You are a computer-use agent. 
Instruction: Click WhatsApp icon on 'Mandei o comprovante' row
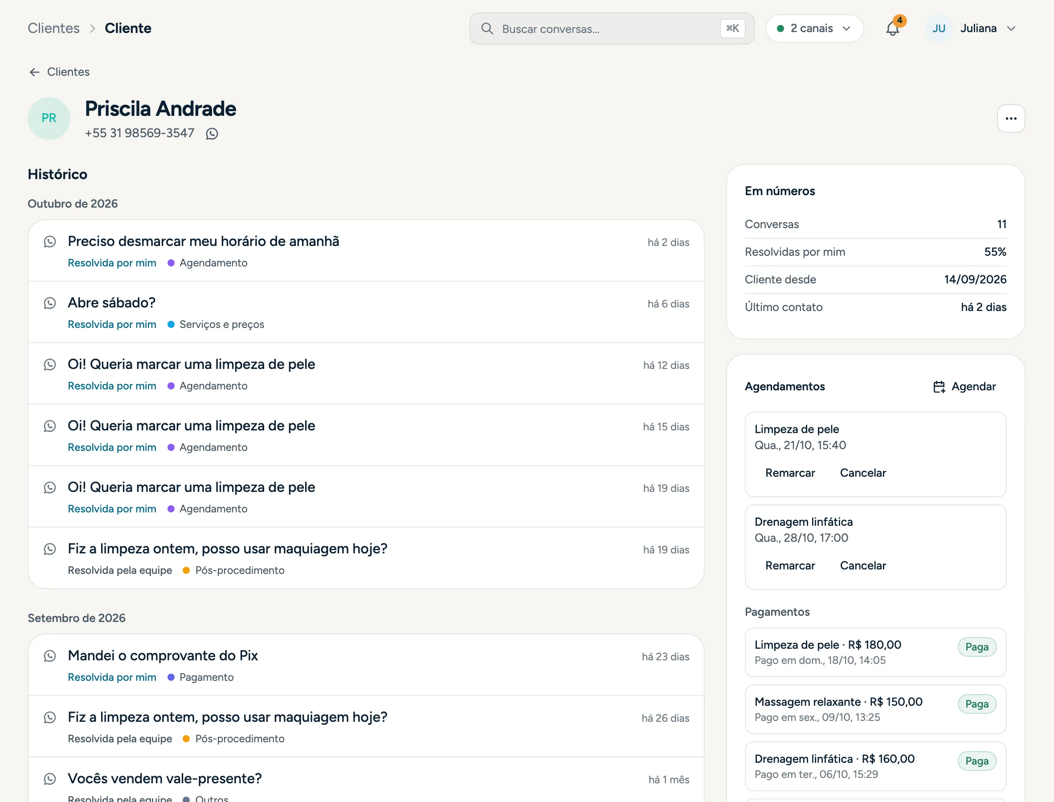[x=49, y=656]
